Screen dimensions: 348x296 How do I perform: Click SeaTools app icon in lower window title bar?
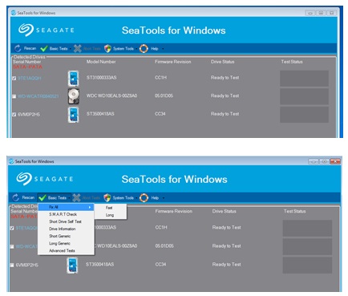click(11, 161)
